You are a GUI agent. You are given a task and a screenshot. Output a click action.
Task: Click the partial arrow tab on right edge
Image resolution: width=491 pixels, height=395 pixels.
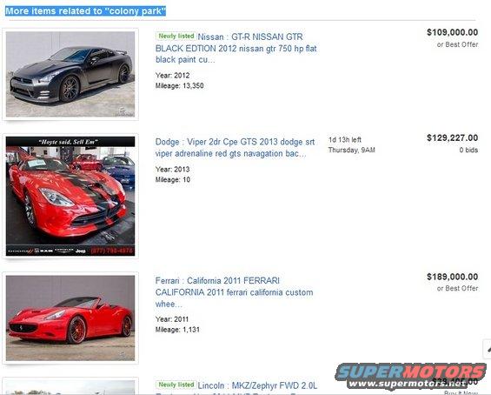point(488,349)
